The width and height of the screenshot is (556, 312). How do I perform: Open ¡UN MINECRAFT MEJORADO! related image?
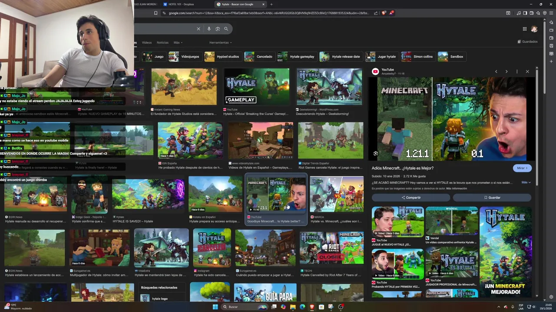(506, 252)
